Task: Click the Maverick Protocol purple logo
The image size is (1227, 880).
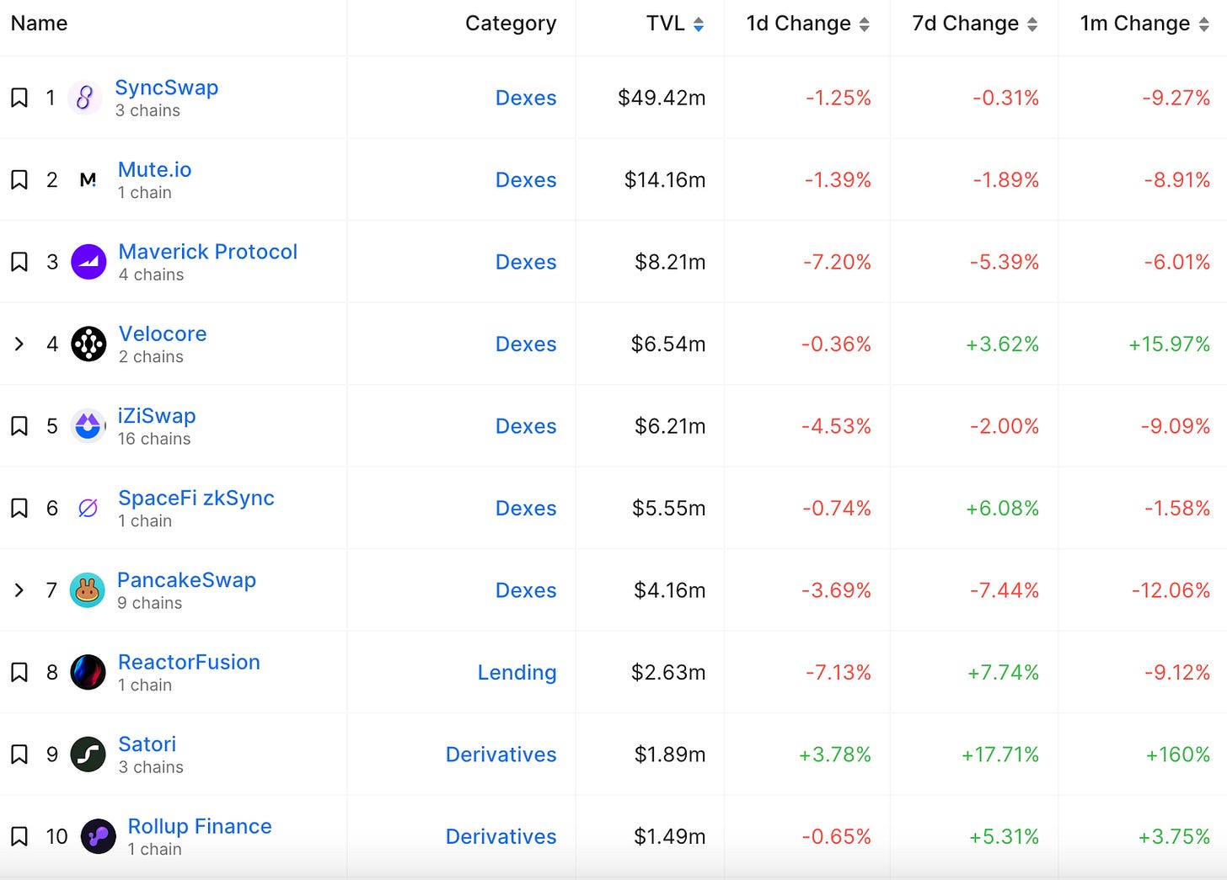Action: click(x=88, y=262)
